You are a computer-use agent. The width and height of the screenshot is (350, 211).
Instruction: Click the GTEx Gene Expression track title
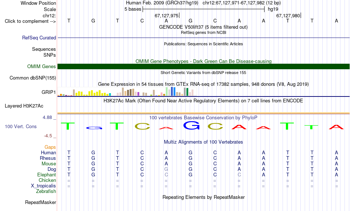(203, 84)
